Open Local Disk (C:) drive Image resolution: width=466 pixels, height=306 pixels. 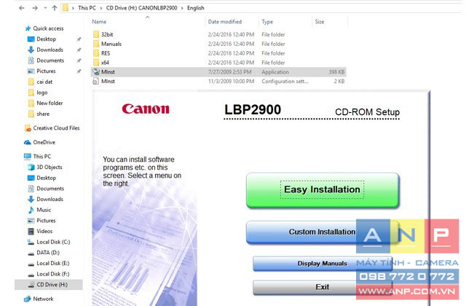pos(49,242)
